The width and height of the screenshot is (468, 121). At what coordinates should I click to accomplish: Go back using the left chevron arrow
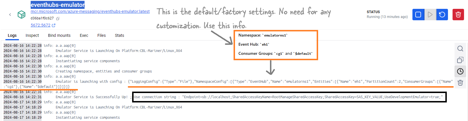10,15
